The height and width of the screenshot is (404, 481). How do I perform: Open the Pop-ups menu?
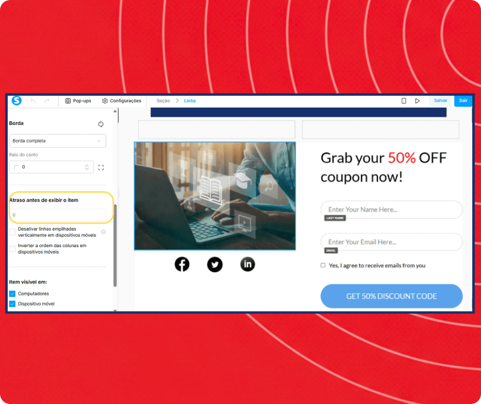click(78, 101)
